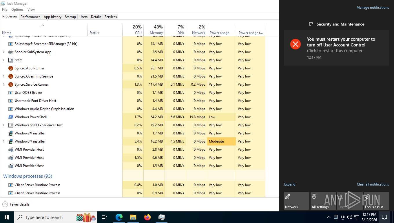
Task: Launch Firefox from the taskbar
Action: 147,217
